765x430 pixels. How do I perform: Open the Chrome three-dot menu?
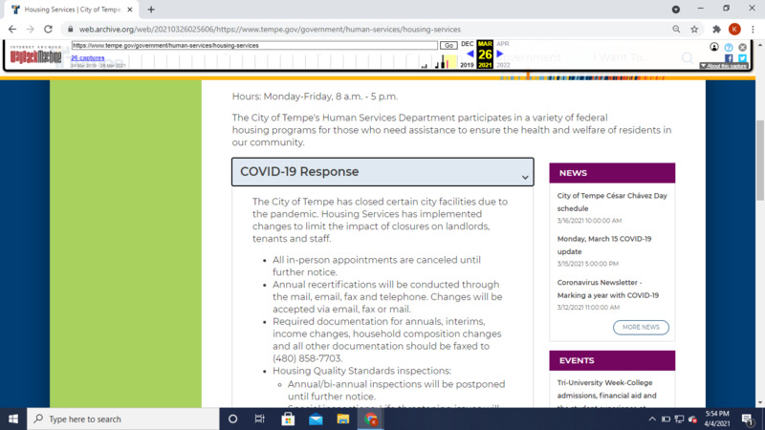753,30
